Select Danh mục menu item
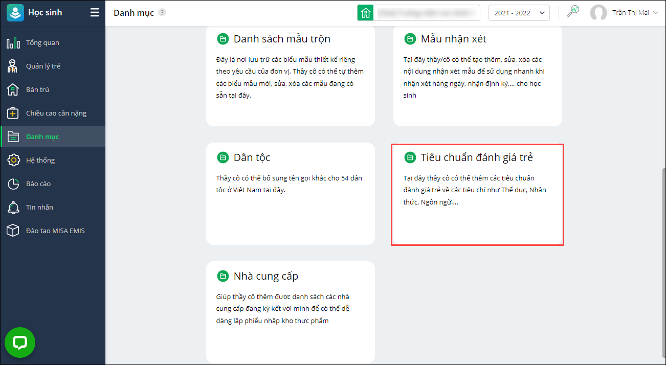This screenshot has width=666, height=365. tap(53, 136)
